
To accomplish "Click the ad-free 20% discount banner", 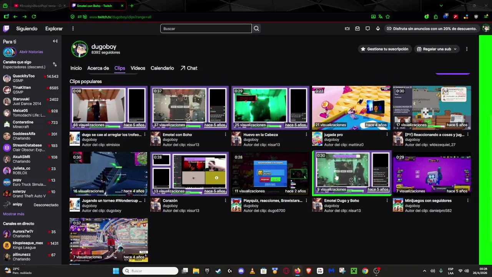I will (x=431, y=28).
